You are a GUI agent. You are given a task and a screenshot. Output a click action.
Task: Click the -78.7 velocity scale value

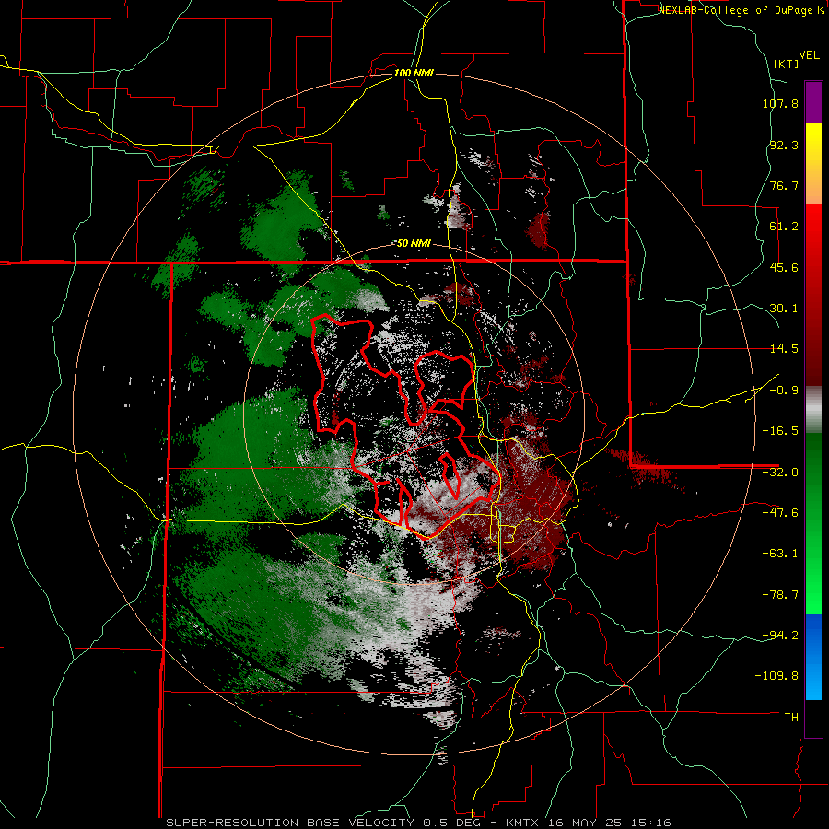pos(780,595)
